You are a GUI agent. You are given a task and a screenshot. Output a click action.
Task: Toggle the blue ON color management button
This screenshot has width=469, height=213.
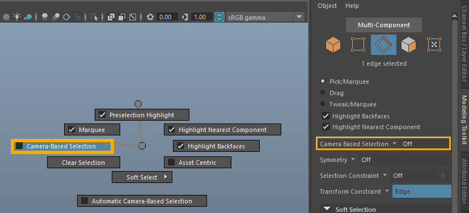point(219,17)
